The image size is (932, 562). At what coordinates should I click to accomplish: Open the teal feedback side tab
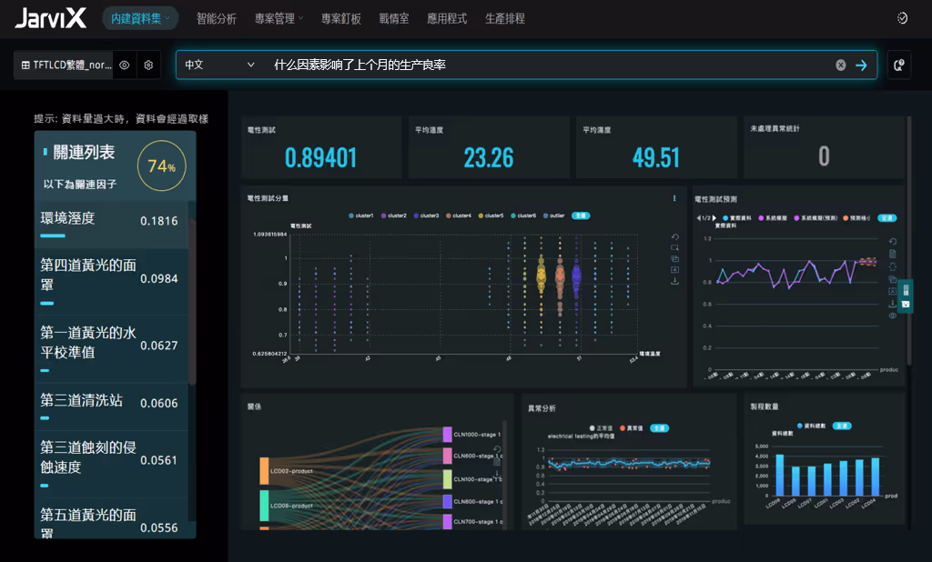pyautogui.click(x=906, y=296)
